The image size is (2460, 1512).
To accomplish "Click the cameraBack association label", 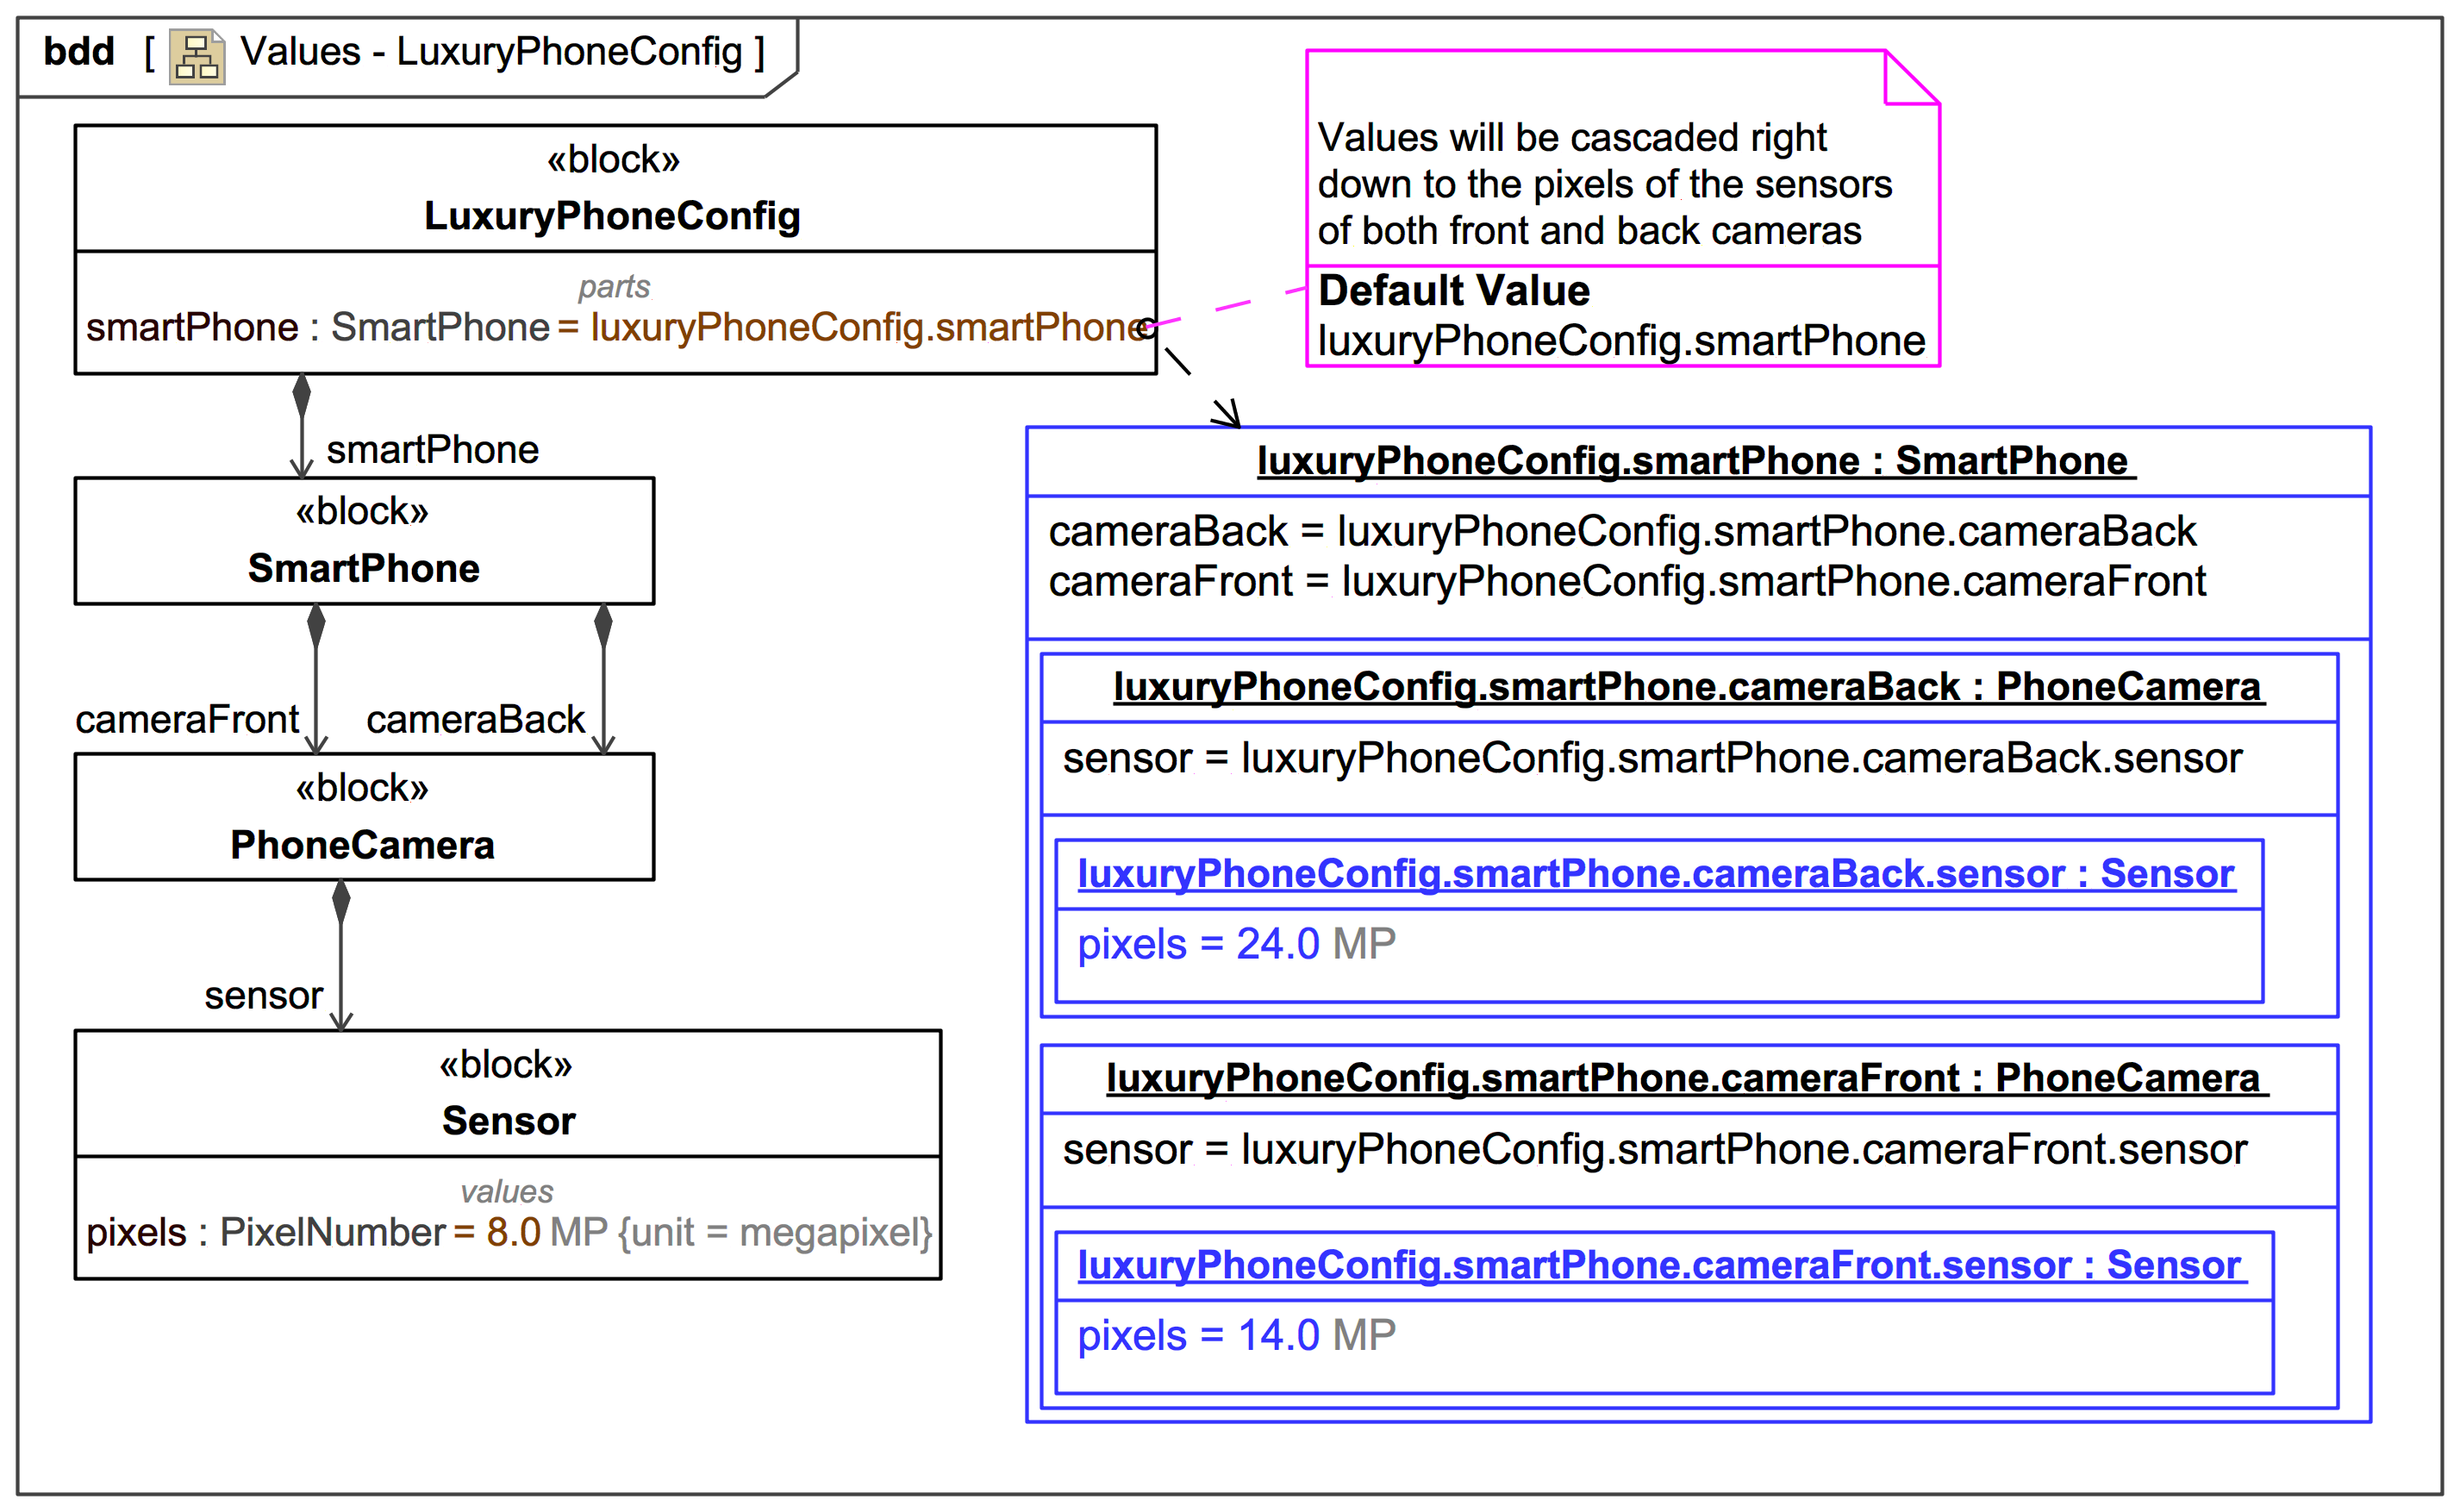I will [475, 719].
